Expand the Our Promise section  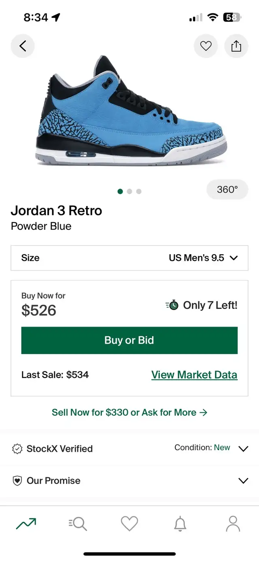coord(243,480)
